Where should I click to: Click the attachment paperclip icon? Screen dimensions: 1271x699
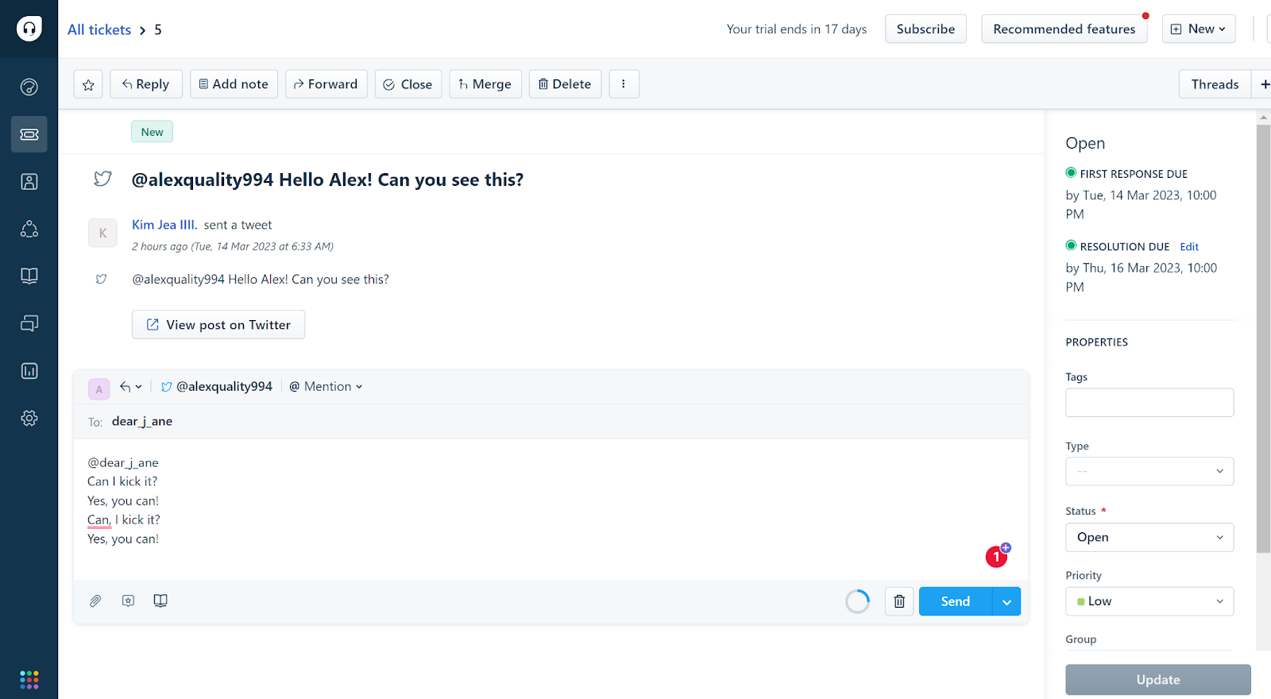coord(95,601)
